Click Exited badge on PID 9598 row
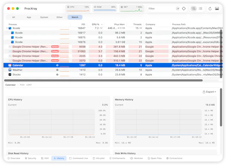 (x=55, y=47)
